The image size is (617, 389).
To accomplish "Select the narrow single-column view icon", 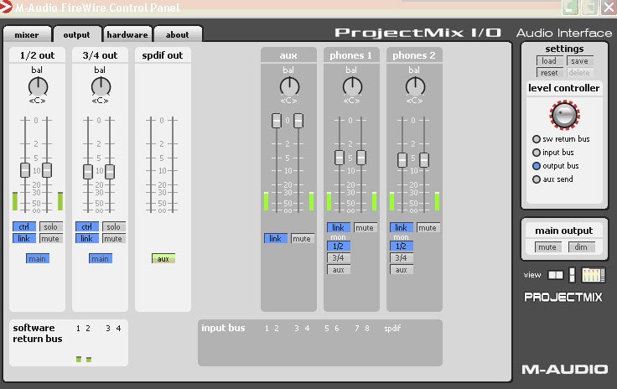I will click(572, 275).
